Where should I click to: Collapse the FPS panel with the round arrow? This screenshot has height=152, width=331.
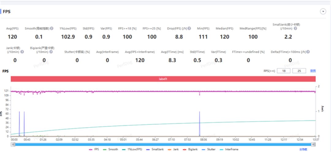point(323,12)
